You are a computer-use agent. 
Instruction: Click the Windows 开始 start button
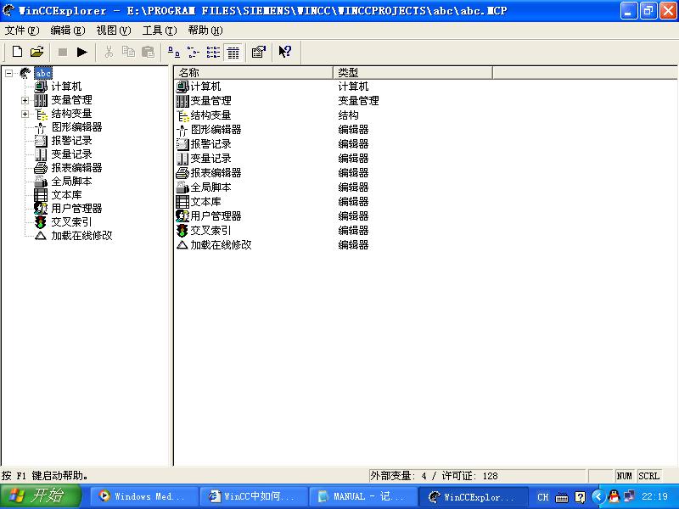tap(41, 496)
